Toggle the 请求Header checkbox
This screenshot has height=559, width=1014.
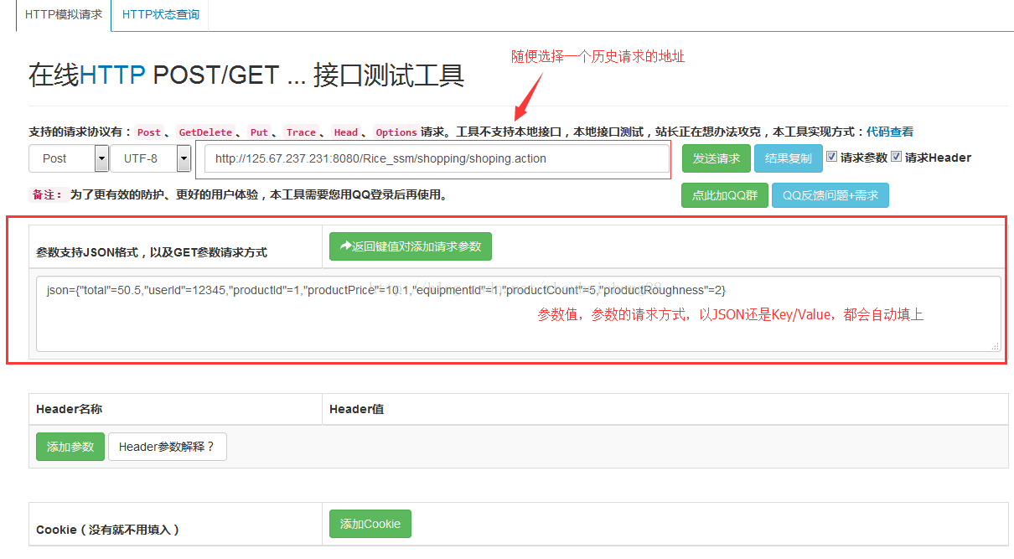(x=896, y=157)
